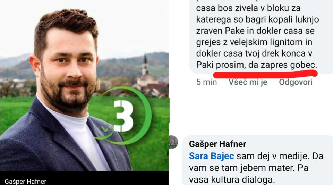Like the comment via 'Všeč mi je'

[x=248, y=82]
